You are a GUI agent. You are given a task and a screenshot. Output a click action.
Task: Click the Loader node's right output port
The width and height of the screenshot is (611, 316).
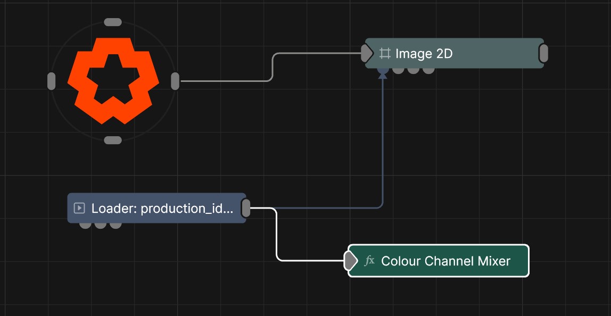tap(246, 208)
